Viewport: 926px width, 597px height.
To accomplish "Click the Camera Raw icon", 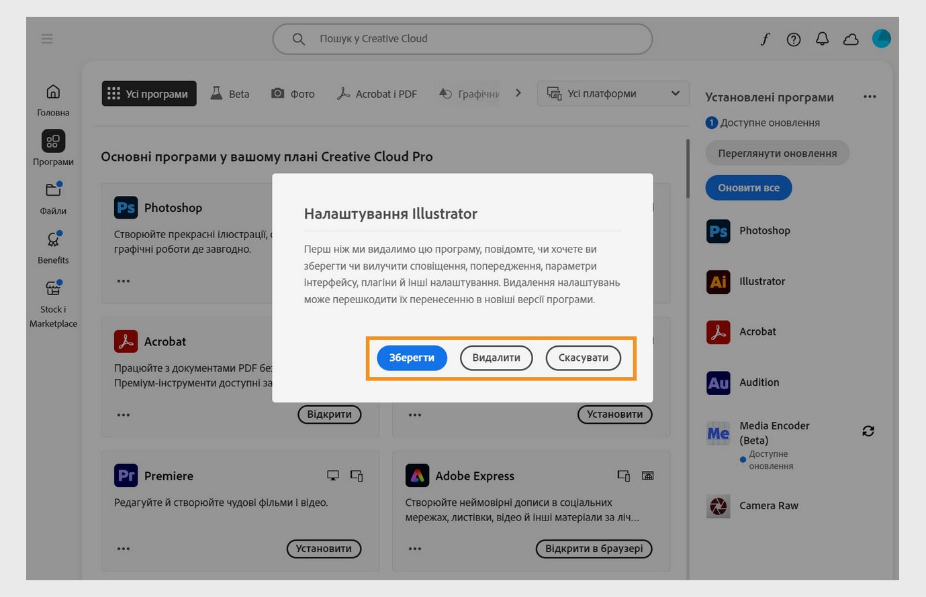I will point(719,506).
